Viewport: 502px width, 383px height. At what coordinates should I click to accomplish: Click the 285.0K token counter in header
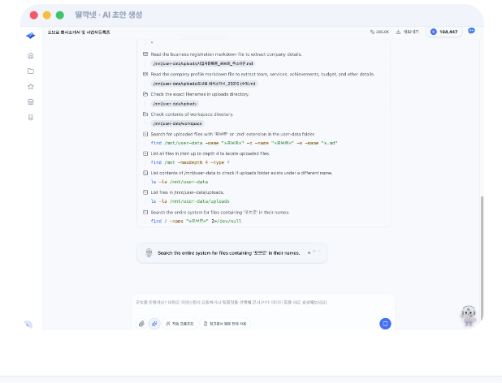pos(379,32)
